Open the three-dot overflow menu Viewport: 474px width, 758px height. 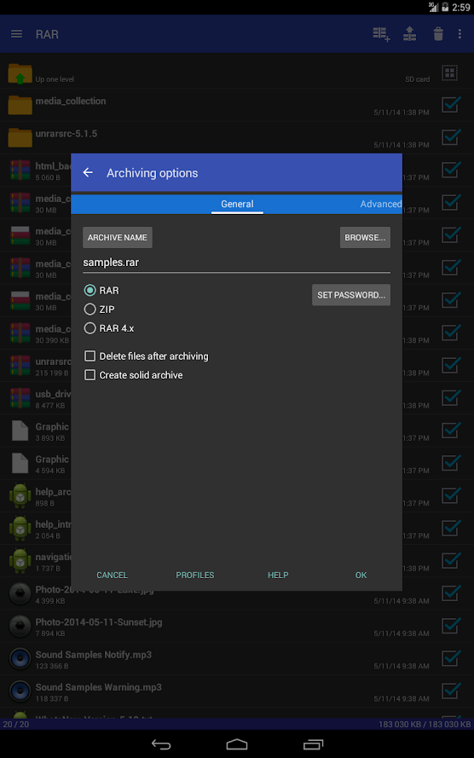460,34
